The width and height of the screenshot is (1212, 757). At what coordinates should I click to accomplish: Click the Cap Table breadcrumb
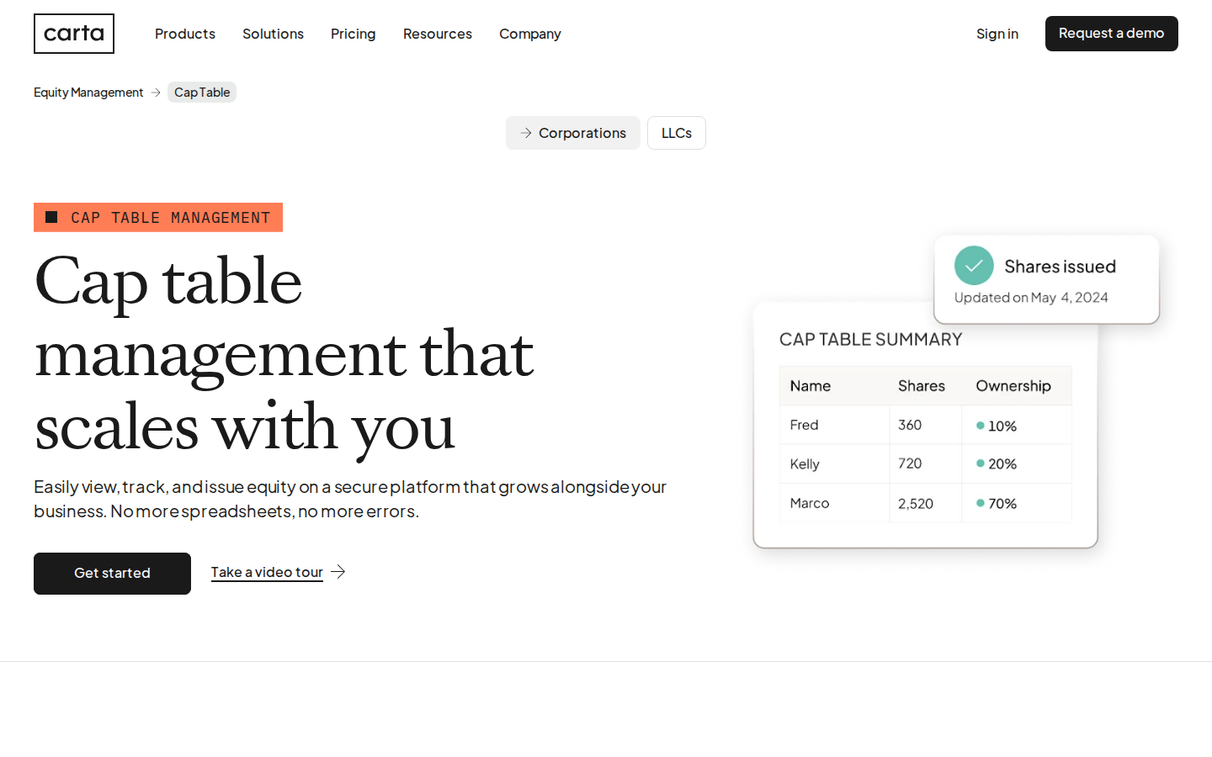coord(202,93)
